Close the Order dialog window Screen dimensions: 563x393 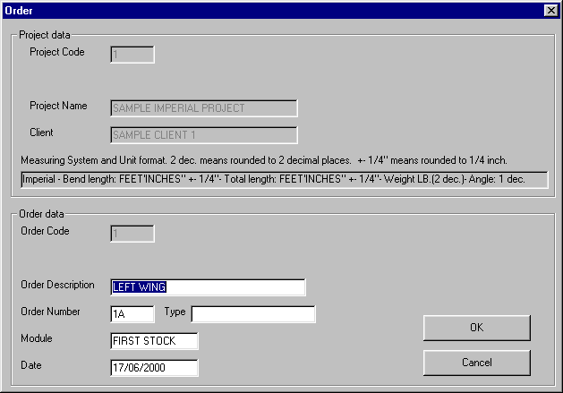550,9
